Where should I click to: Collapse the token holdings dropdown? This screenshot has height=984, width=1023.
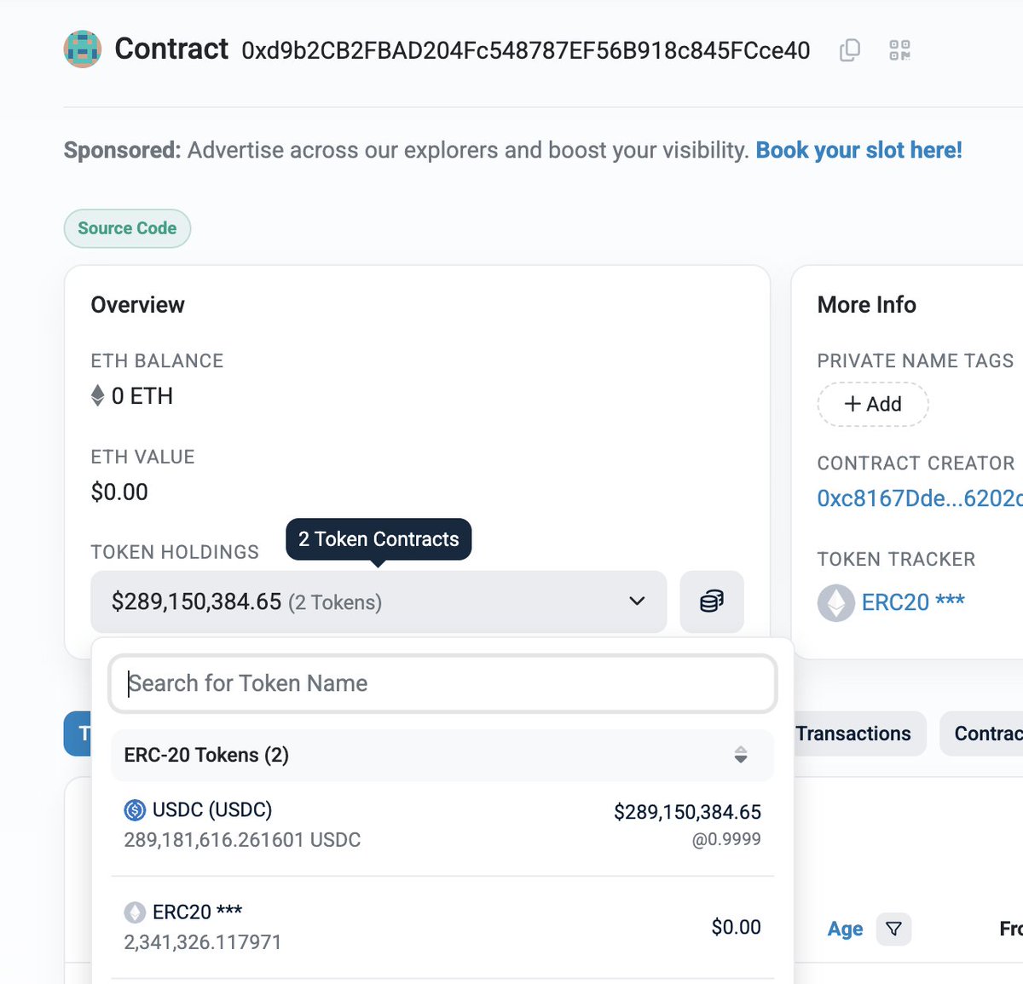click(x=636, y=601)
